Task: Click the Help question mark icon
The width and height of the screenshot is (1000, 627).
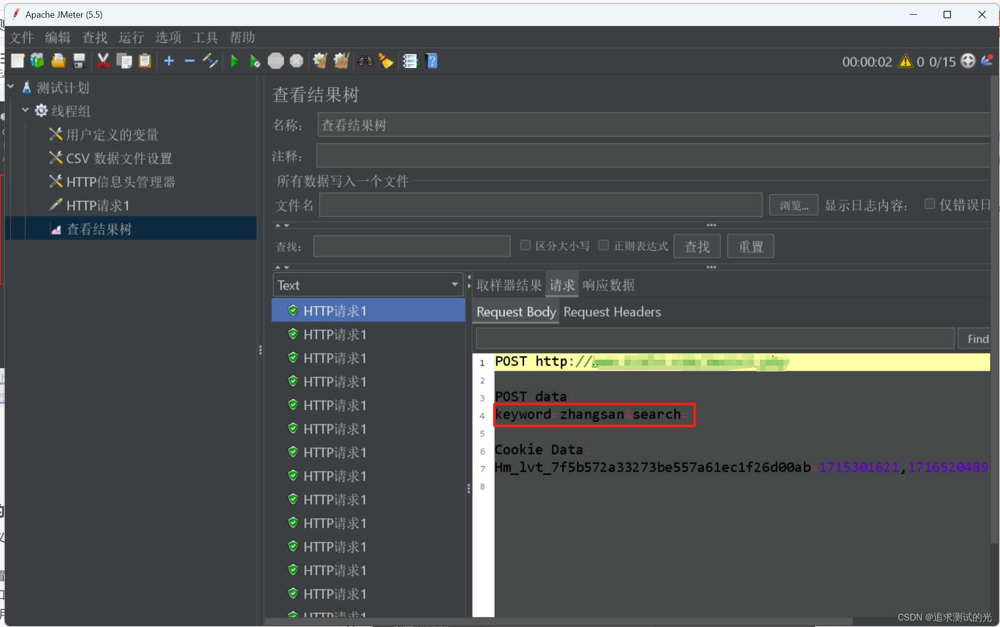Action: [432, 61]
